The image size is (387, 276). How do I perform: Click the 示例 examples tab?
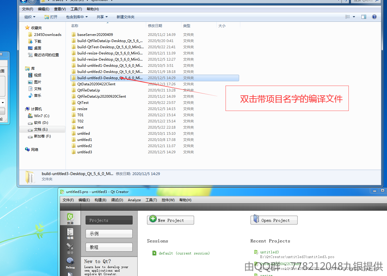pos(109,234)
